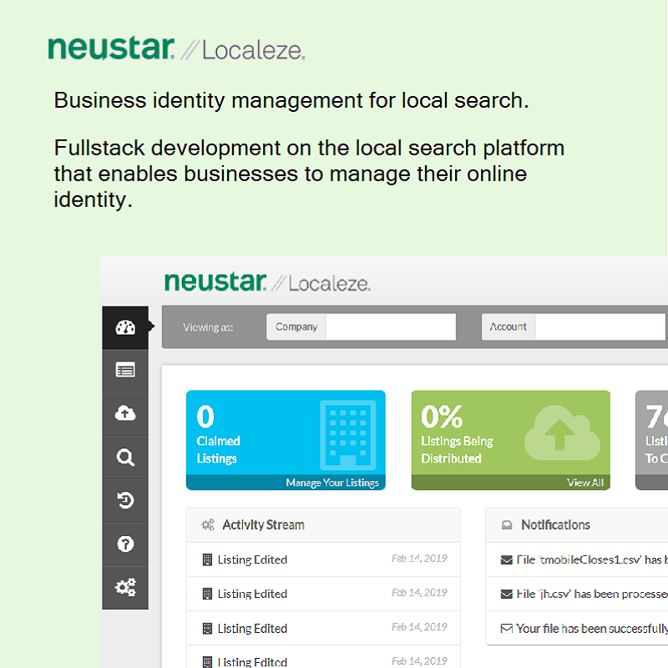Click the Activity Stream heading

(x=263, y=524)
